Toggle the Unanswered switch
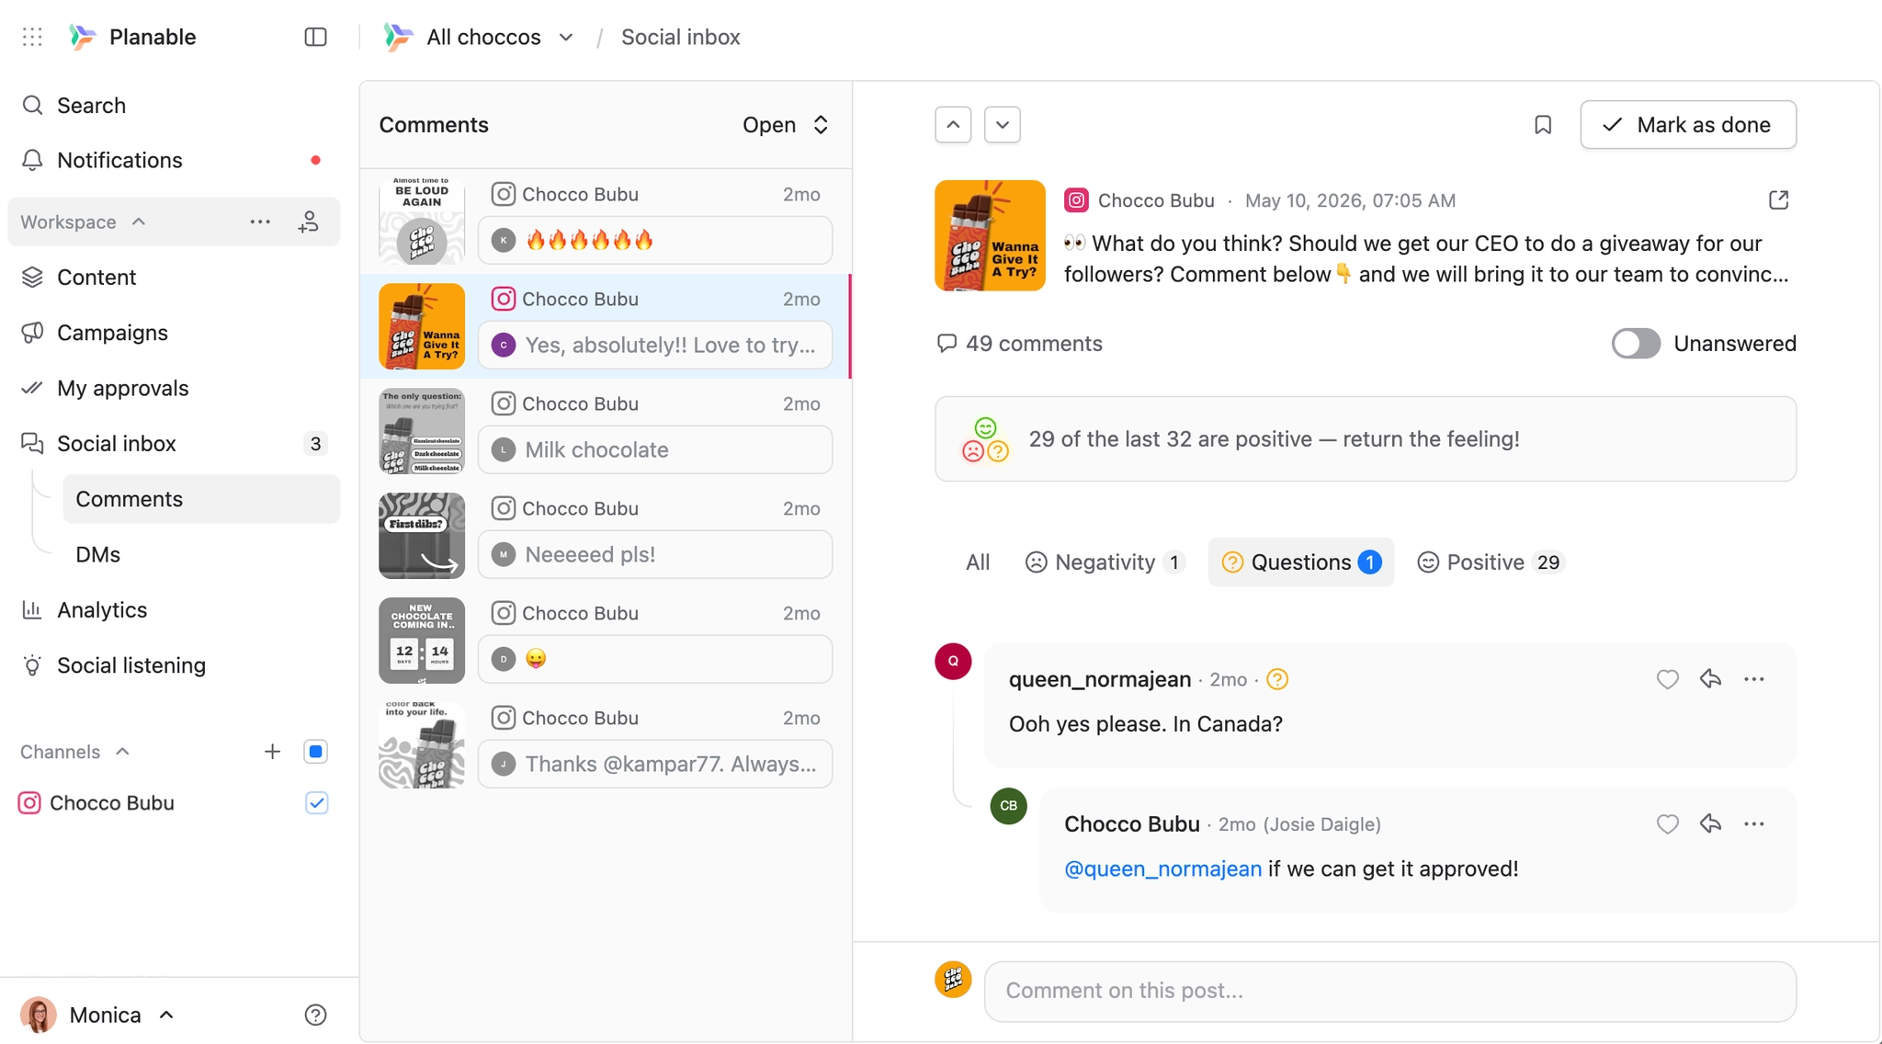Screen dimensions: 1882x1044 [1636, 344]
